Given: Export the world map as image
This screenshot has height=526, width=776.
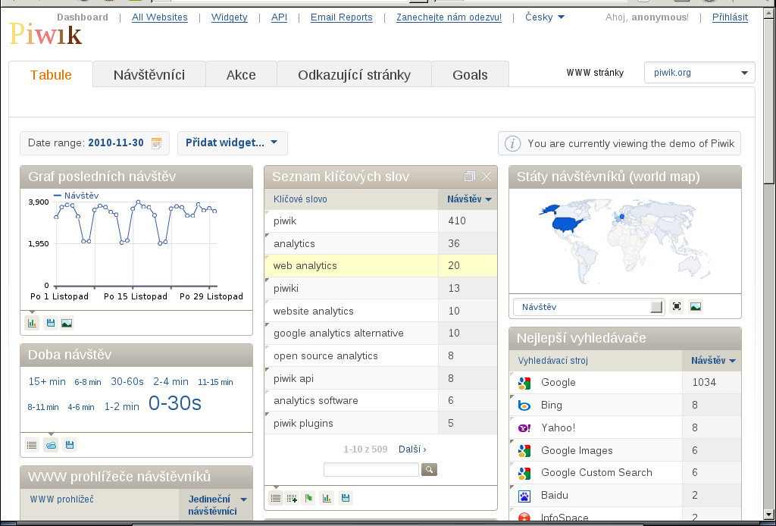Looking at the screenshot, I should [x=696, y=306].
